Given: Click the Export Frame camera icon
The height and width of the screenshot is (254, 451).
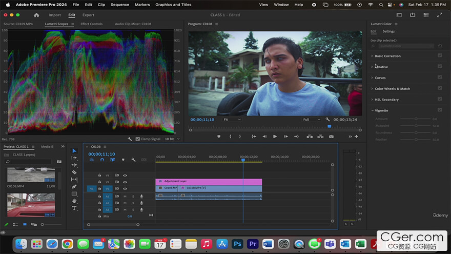Looking at the screenshot, I should click(331, 136).
